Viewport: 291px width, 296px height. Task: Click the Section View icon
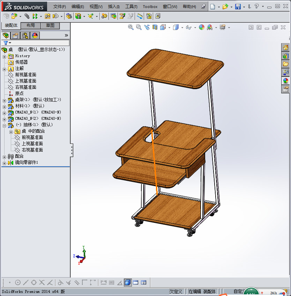point(155,28)
